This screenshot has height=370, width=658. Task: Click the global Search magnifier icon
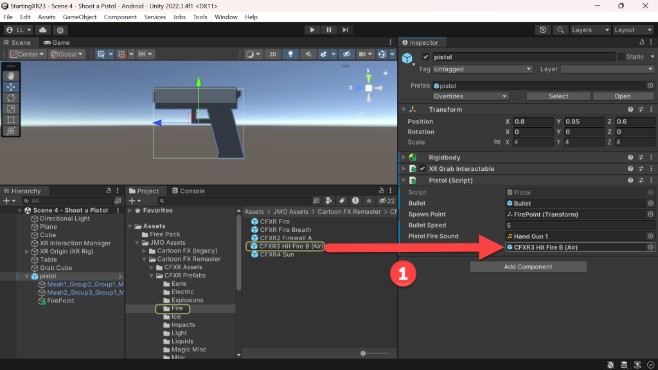[560, 30]
